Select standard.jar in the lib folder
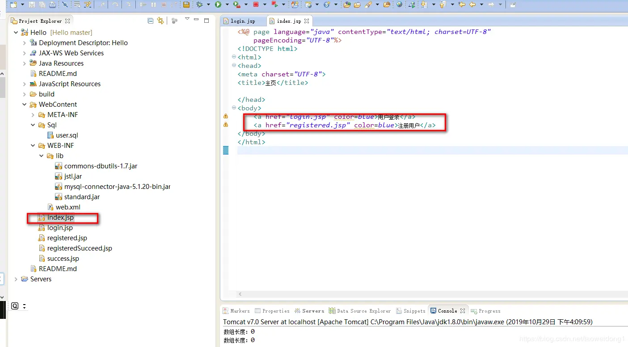This screenshot has height=347, width=628. [x=77, y=197]
